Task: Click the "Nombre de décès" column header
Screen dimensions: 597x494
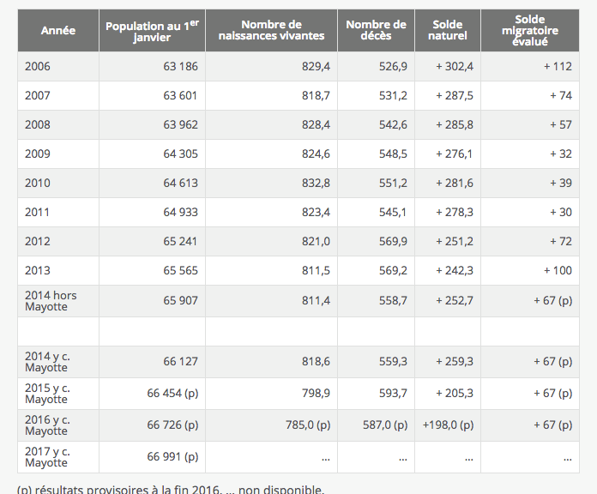Action: point(376,30)
